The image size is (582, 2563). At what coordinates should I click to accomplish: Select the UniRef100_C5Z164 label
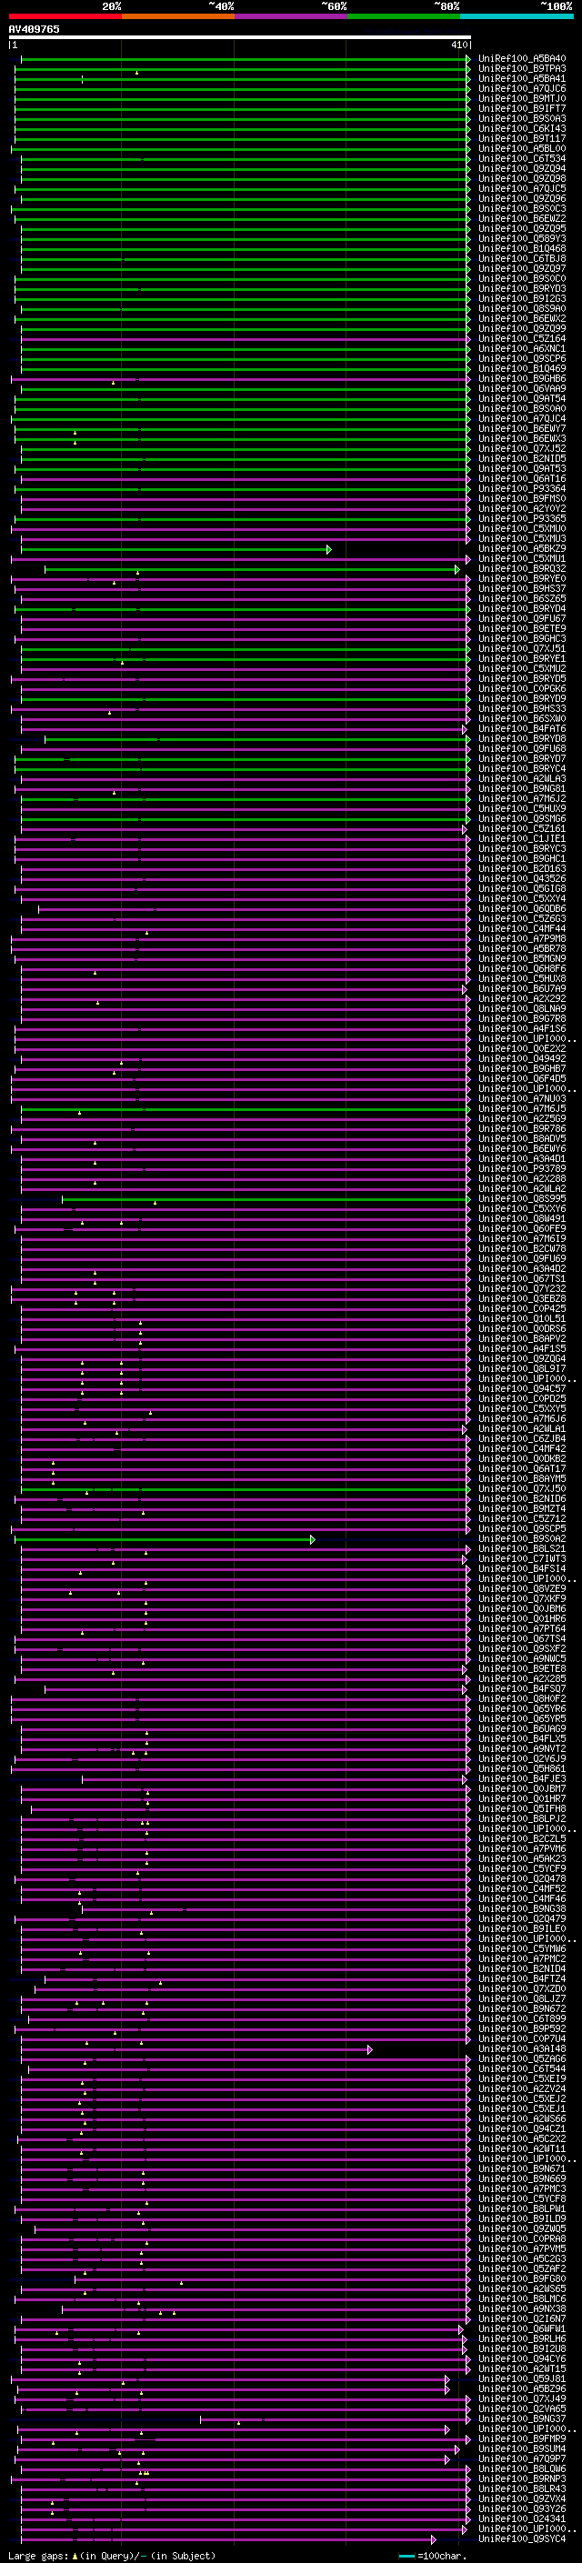pyautogui.click(x=522, y=338)
